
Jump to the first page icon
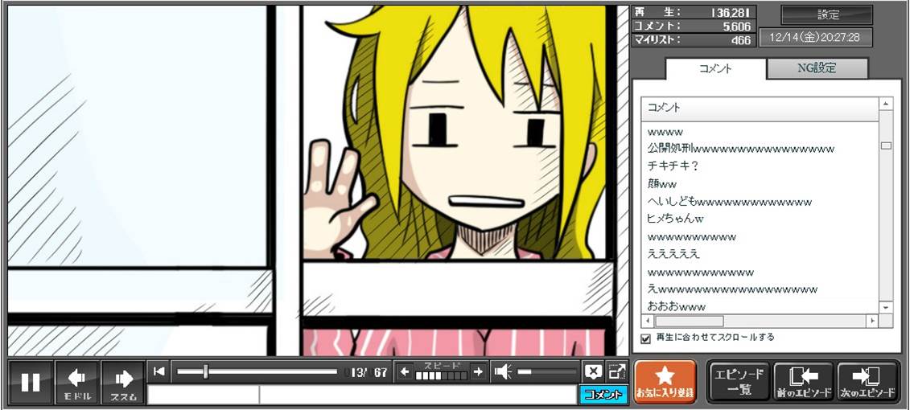tap(159, 371)
